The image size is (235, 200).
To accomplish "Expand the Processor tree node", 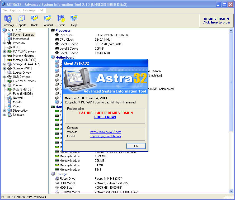I will click(x=5, y=43).
